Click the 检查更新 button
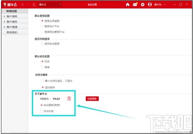193x134 pixels. pyautogui.click(x=92, y=99)
